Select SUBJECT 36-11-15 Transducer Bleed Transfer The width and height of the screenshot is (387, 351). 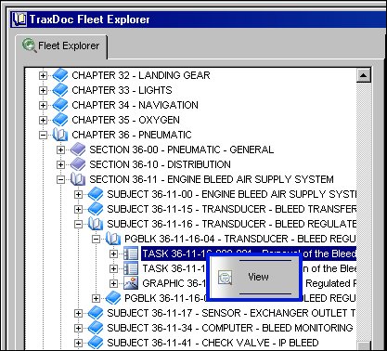click(231, 209)
